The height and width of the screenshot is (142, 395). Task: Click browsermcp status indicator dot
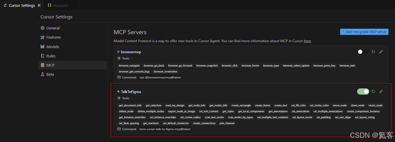[118, 52]
